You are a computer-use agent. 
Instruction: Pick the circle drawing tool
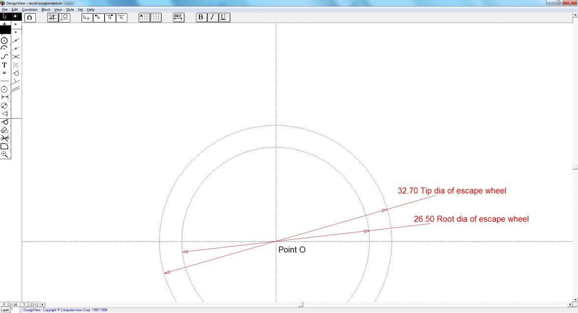tap(4, 40)
